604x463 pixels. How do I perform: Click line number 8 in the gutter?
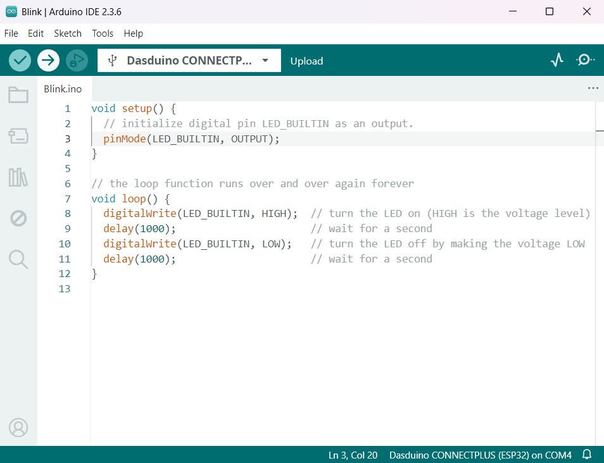pos(67,214)
